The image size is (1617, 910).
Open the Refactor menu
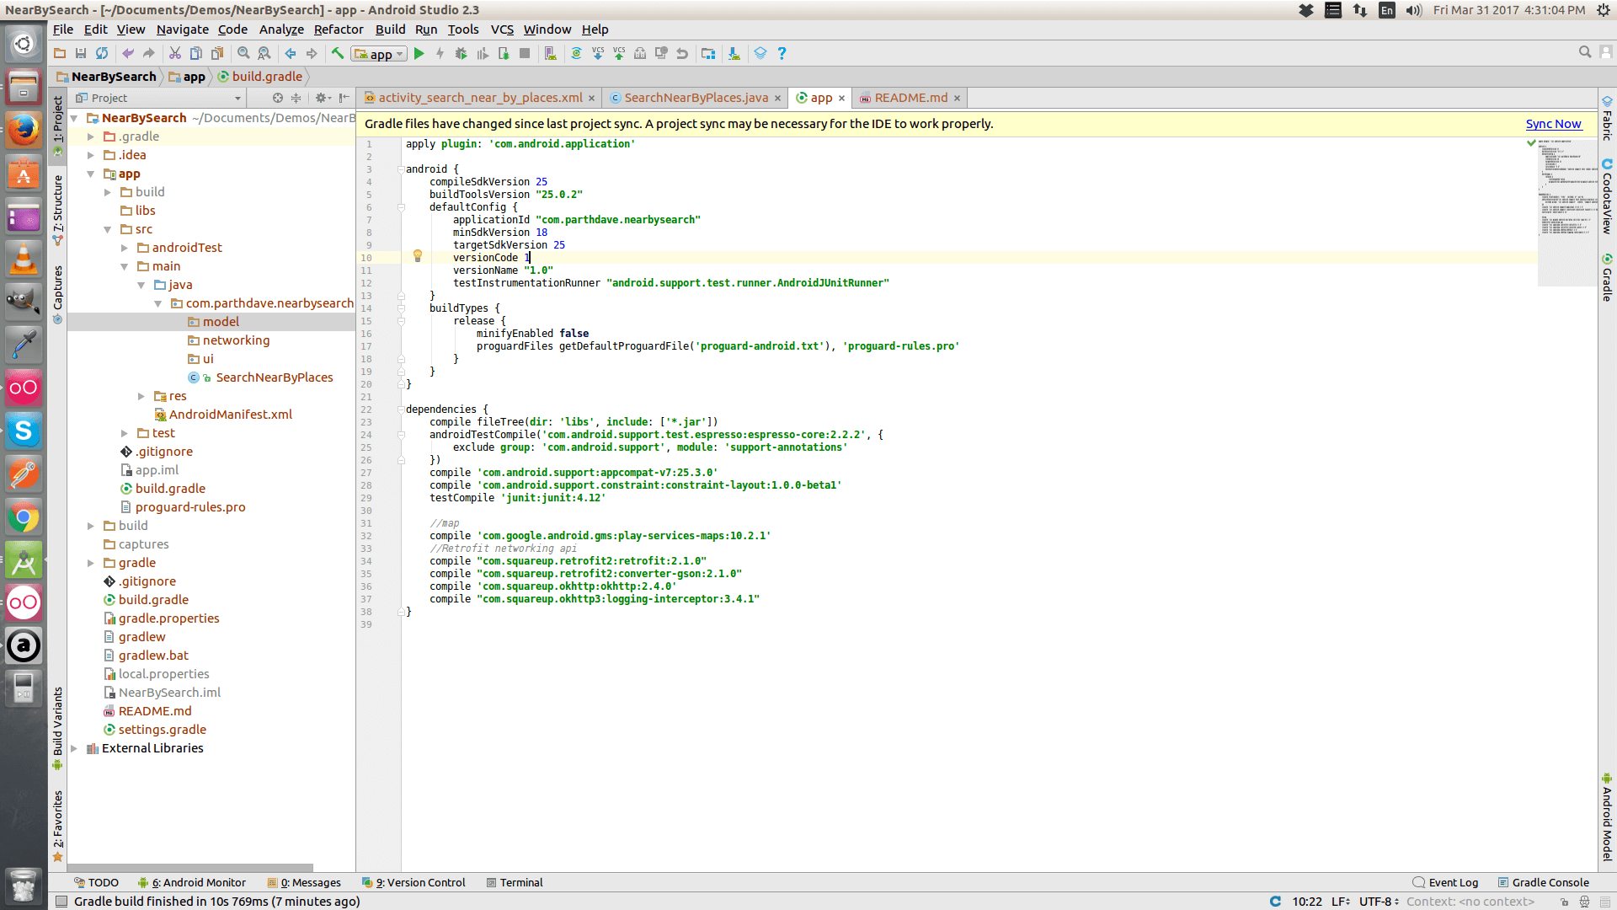pos(338,29)
